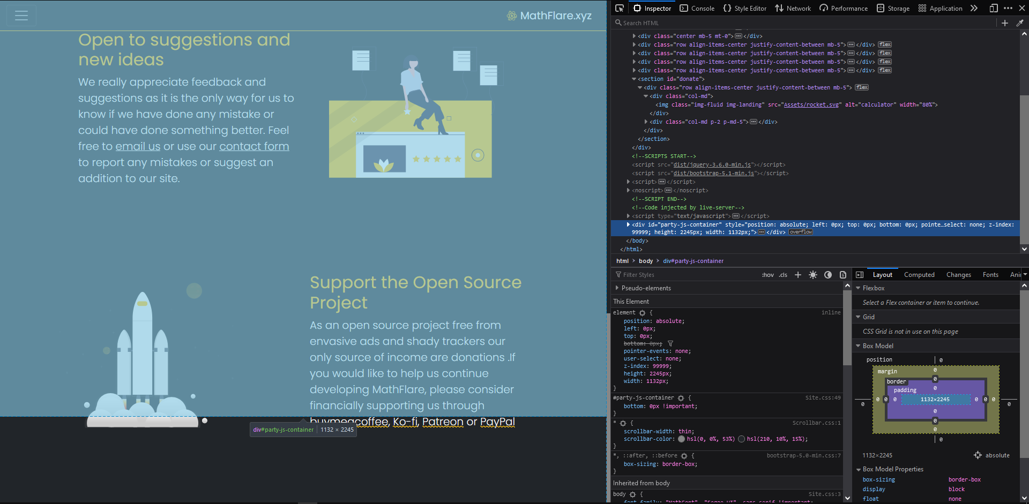Open more DevTools tools chevron
Viewport: 1029px width, 504px height.
974,8
